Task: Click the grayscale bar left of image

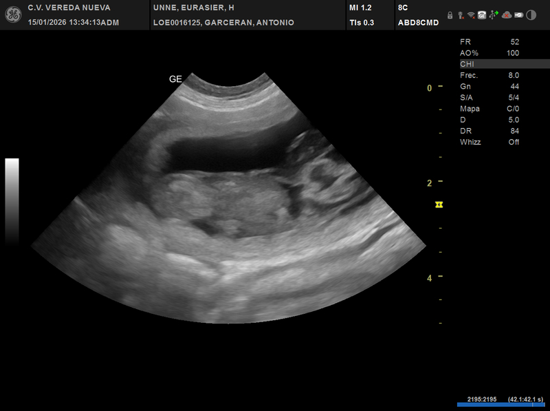Action: [12, 201]
